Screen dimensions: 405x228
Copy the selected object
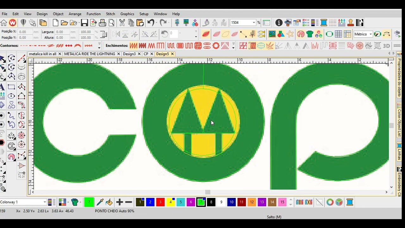click(x=131, y=22)
